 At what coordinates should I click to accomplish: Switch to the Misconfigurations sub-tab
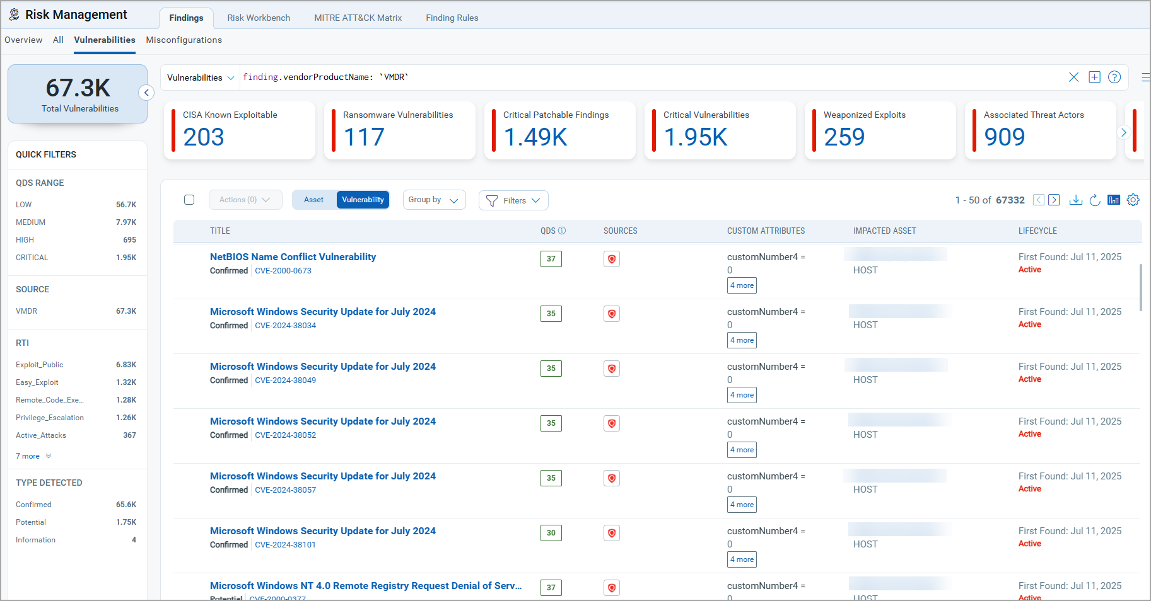(184, 40)
